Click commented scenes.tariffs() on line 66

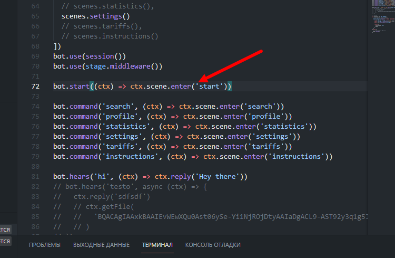pos(102,26)
